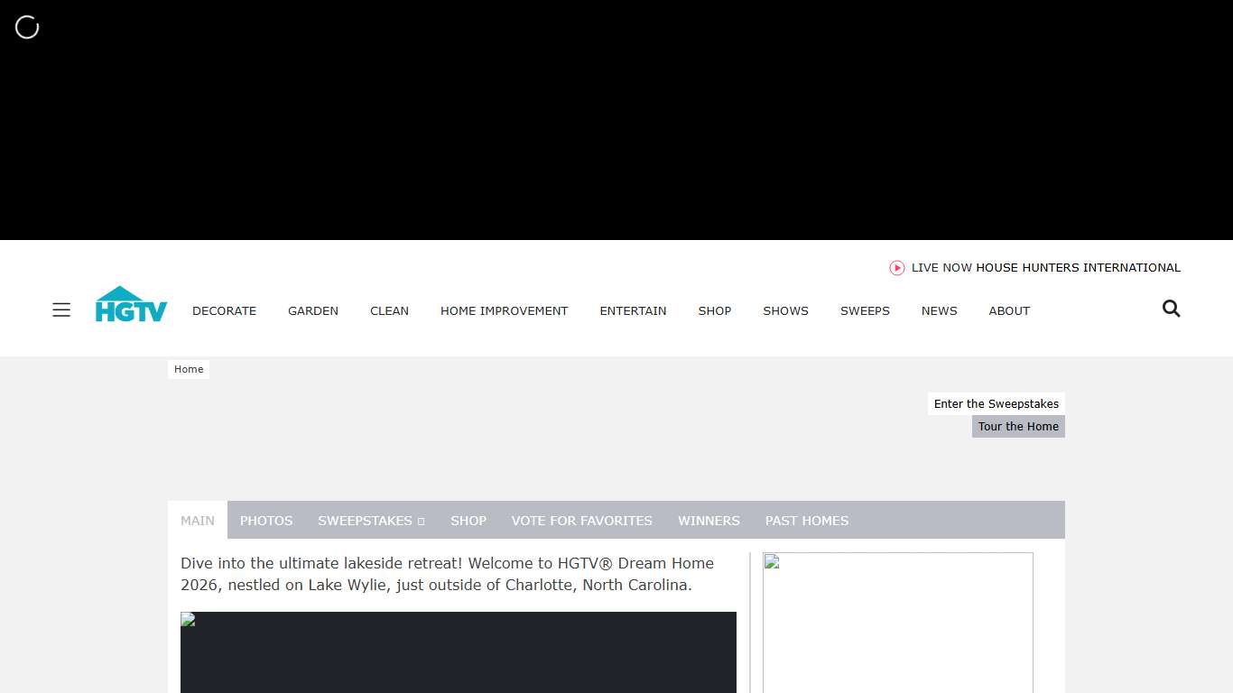This screenshot has width=1233, height=693.
Task: Click Enter the Sweepstakes button
Action: (x=996, y=404)
